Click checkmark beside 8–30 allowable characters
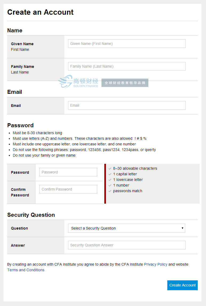This screenshot has width=206, height=306. click(110, 169)
